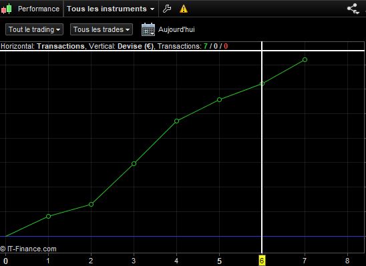Click the yellow warning triangle icon
The width and height of the screenshot is (366, 266).
pyautogui.click(x=184, y=9)
